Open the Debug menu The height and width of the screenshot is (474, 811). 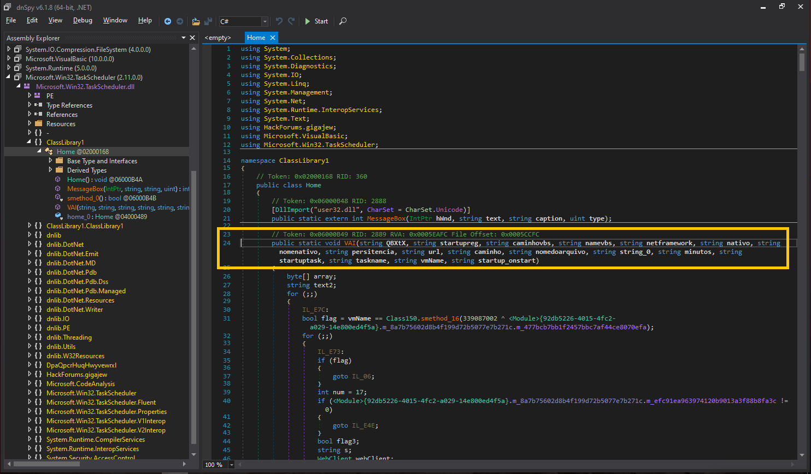83,20
